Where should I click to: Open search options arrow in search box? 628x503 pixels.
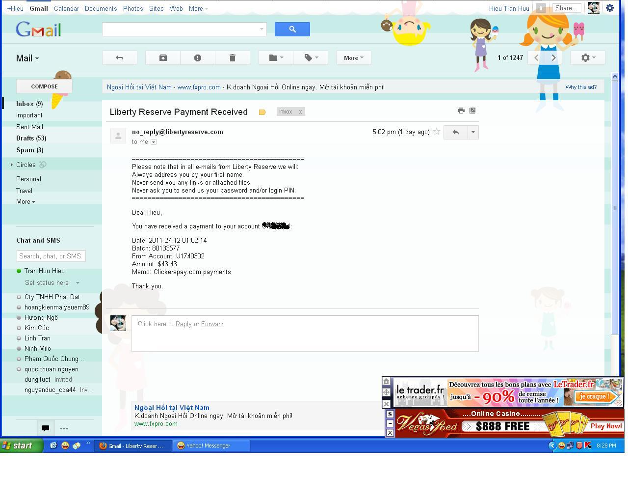[262, 29]
